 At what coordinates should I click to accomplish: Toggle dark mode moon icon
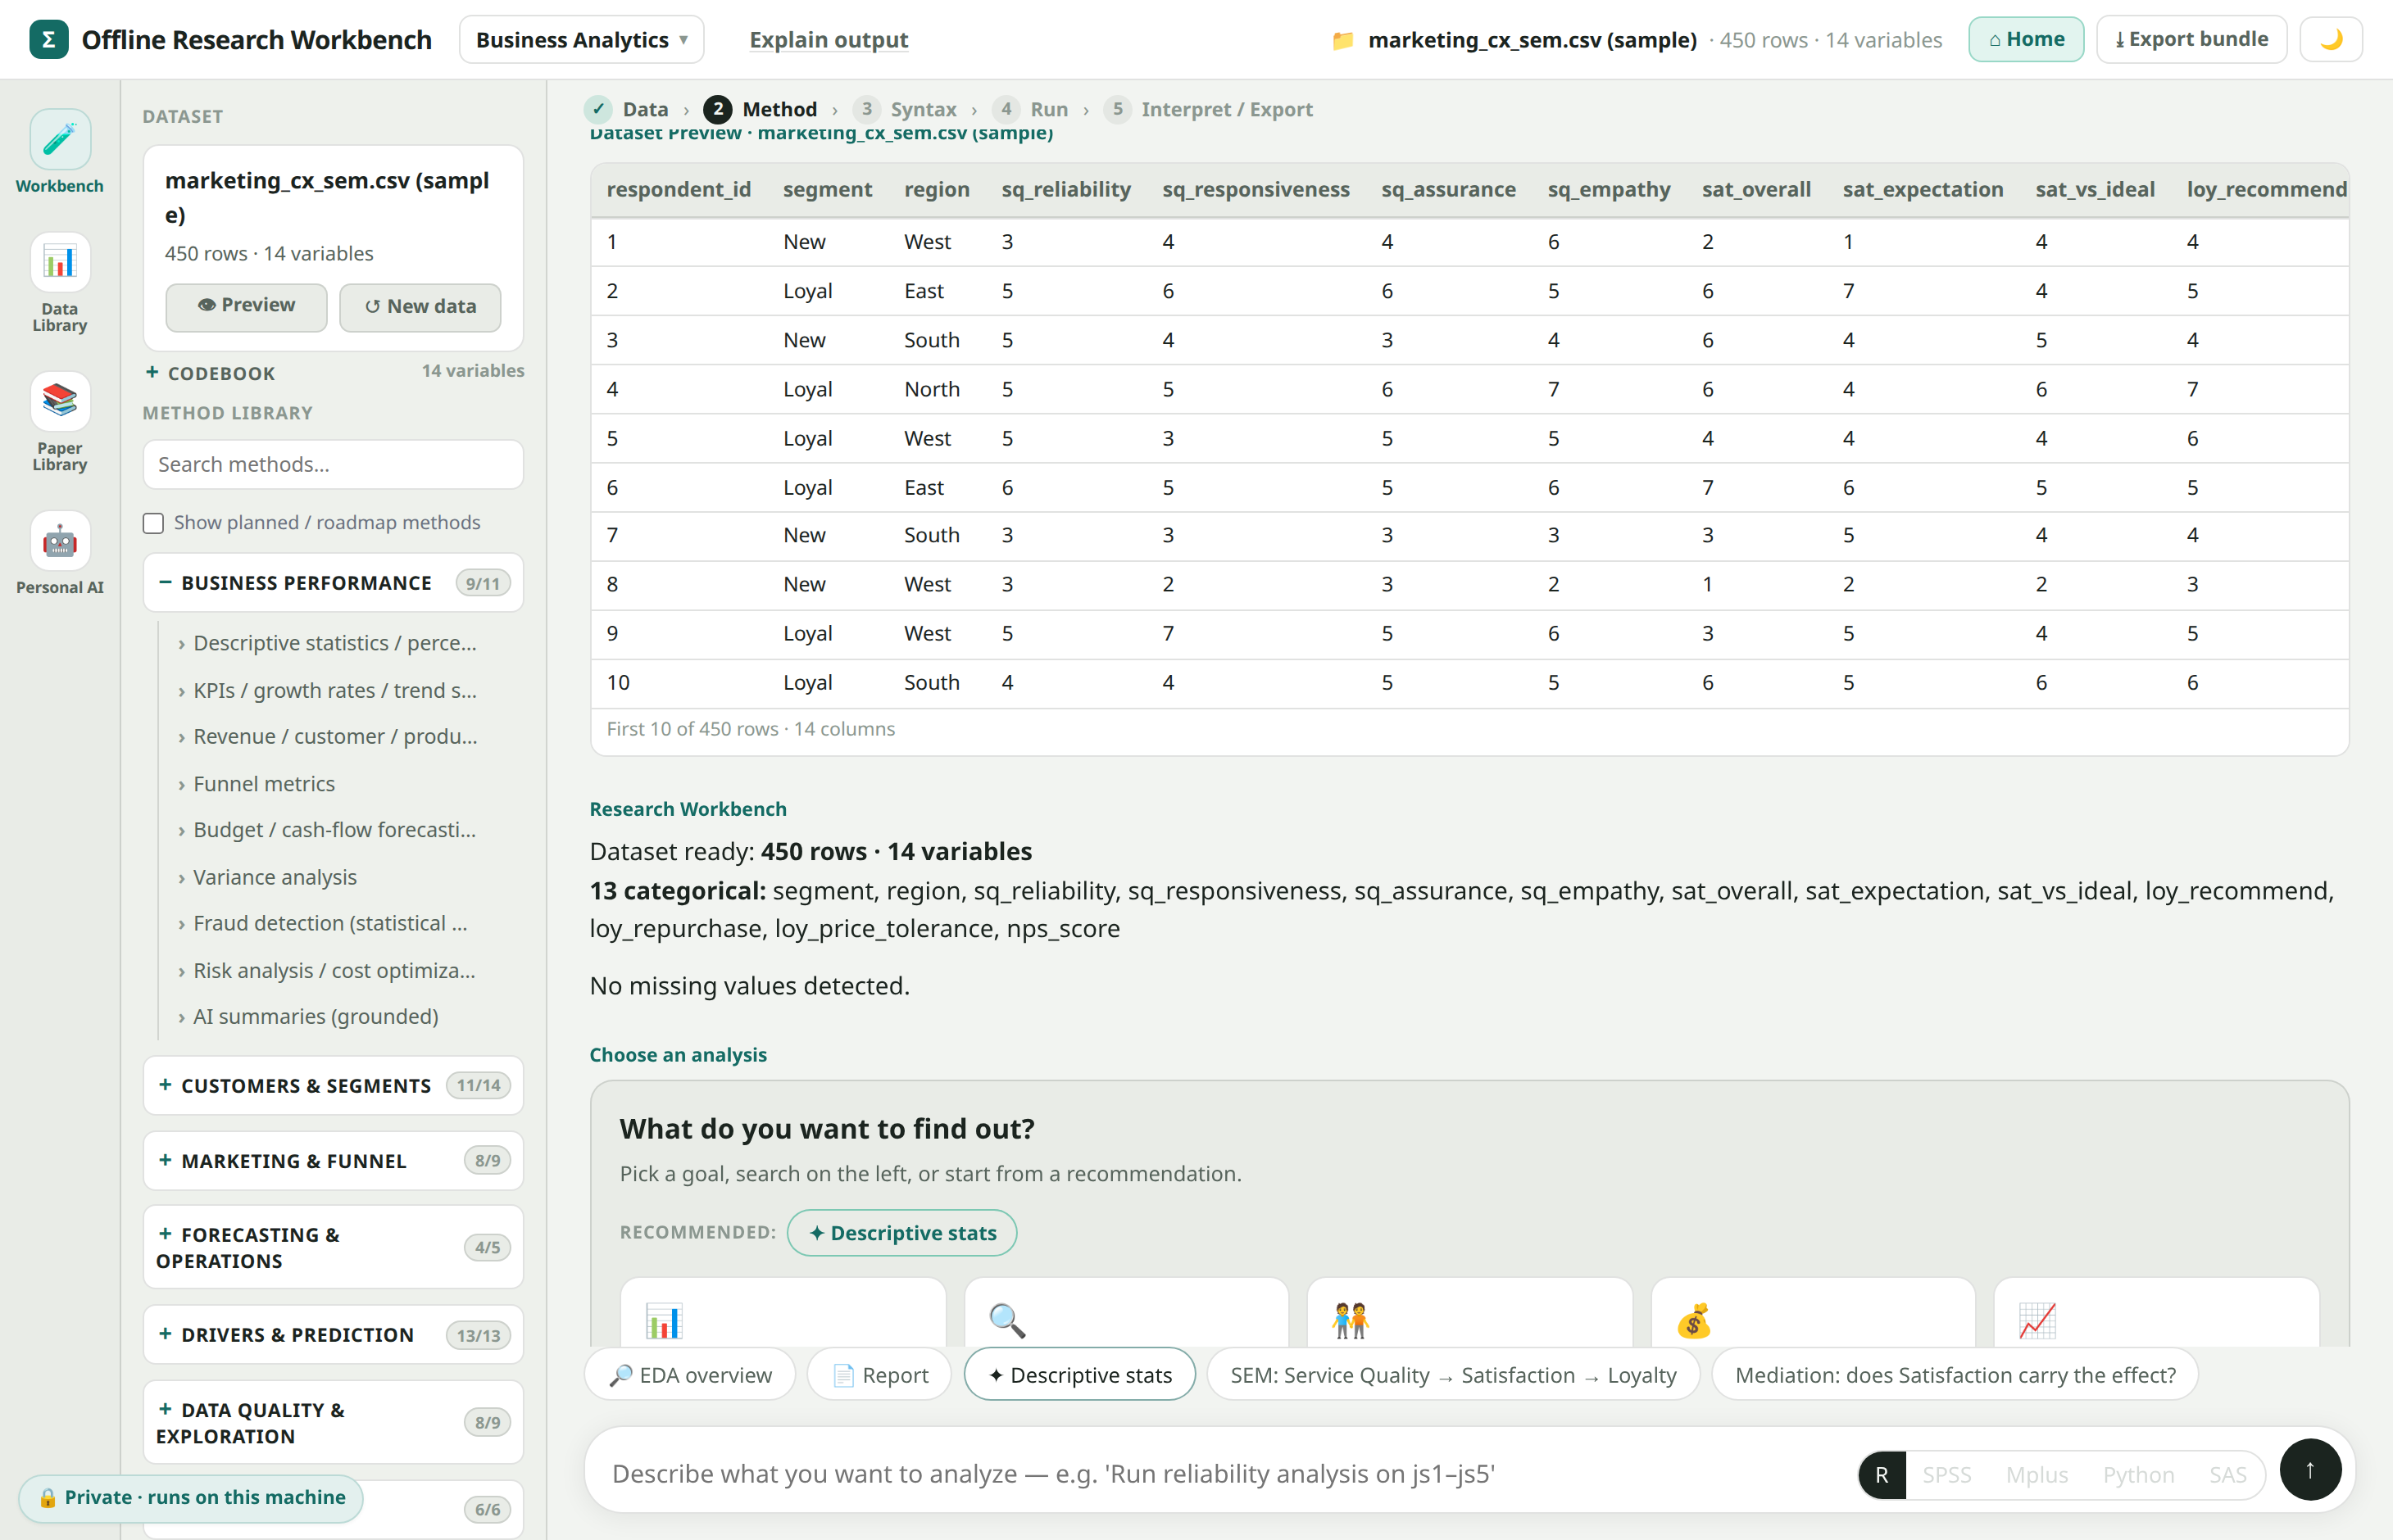[2331, 39]
